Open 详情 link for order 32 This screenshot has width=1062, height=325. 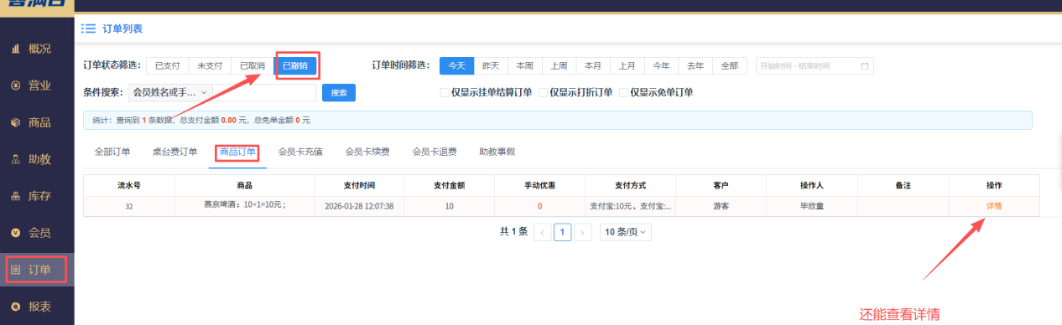pos(994,205)
